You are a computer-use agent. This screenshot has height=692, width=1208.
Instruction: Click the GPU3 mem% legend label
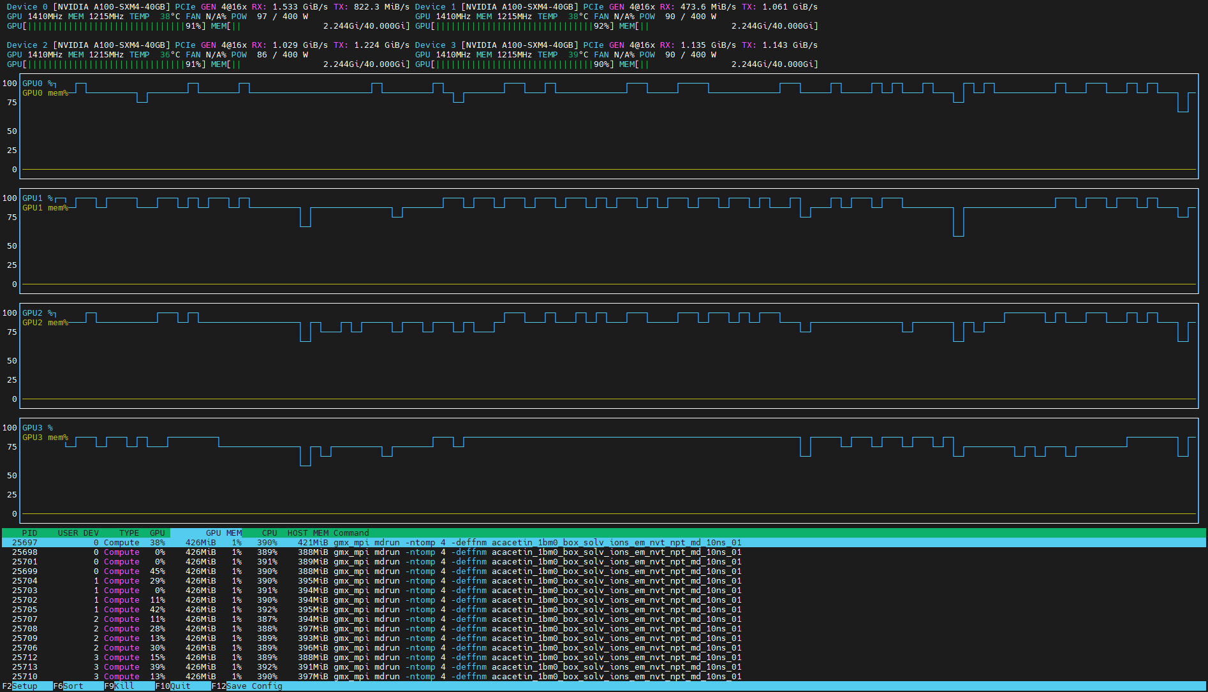[45, 438]
